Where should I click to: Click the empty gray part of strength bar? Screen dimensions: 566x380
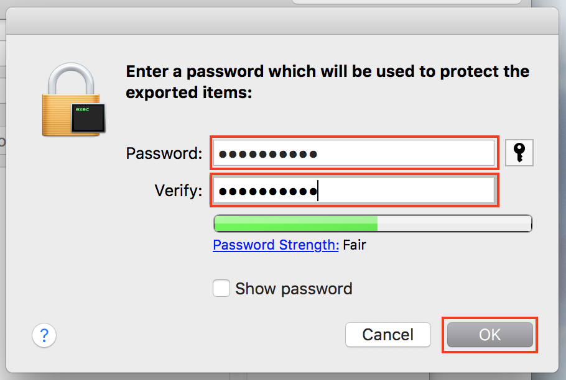coord(454,224)
